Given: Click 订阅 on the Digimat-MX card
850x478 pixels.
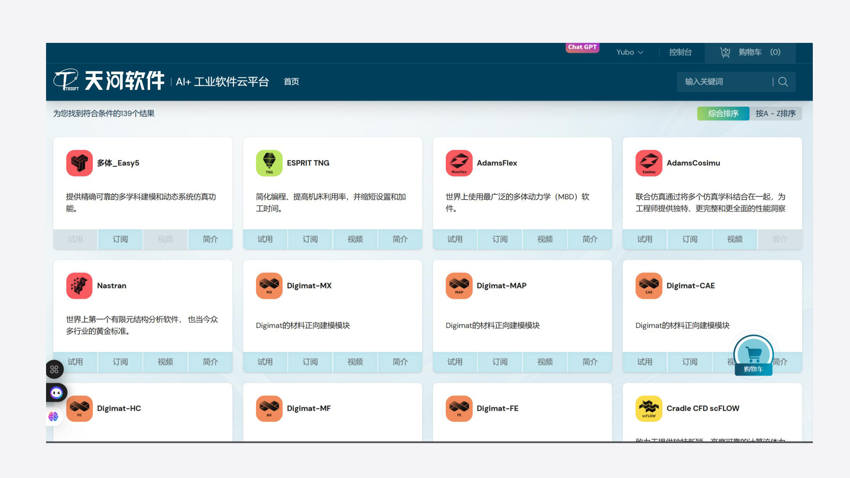Looking at the screenshot, I should click(x=310, y=362).
